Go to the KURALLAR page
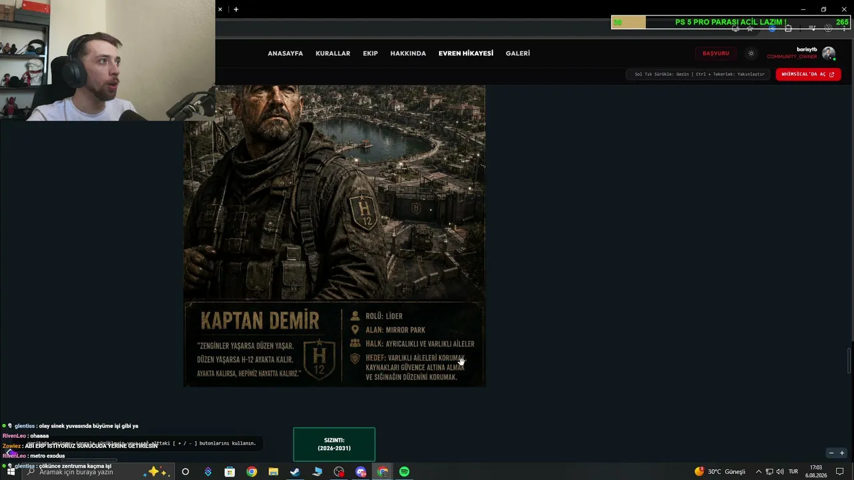 tap(333, 53)
